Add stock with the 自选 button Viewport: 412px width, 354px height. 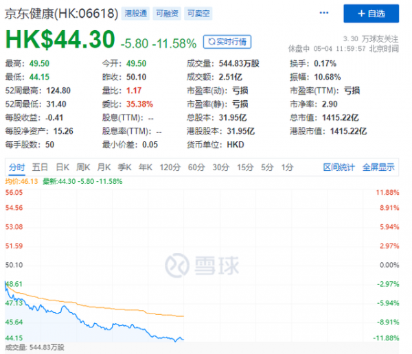(371, 14)
